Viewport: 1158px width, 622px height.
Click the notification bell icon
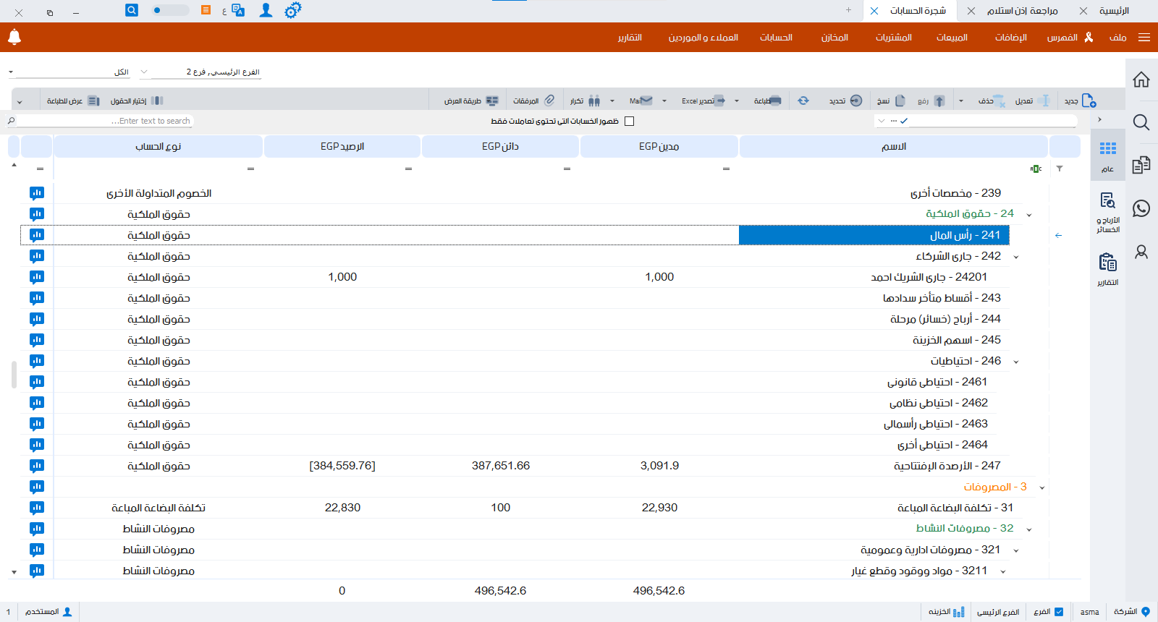point(14,37)
